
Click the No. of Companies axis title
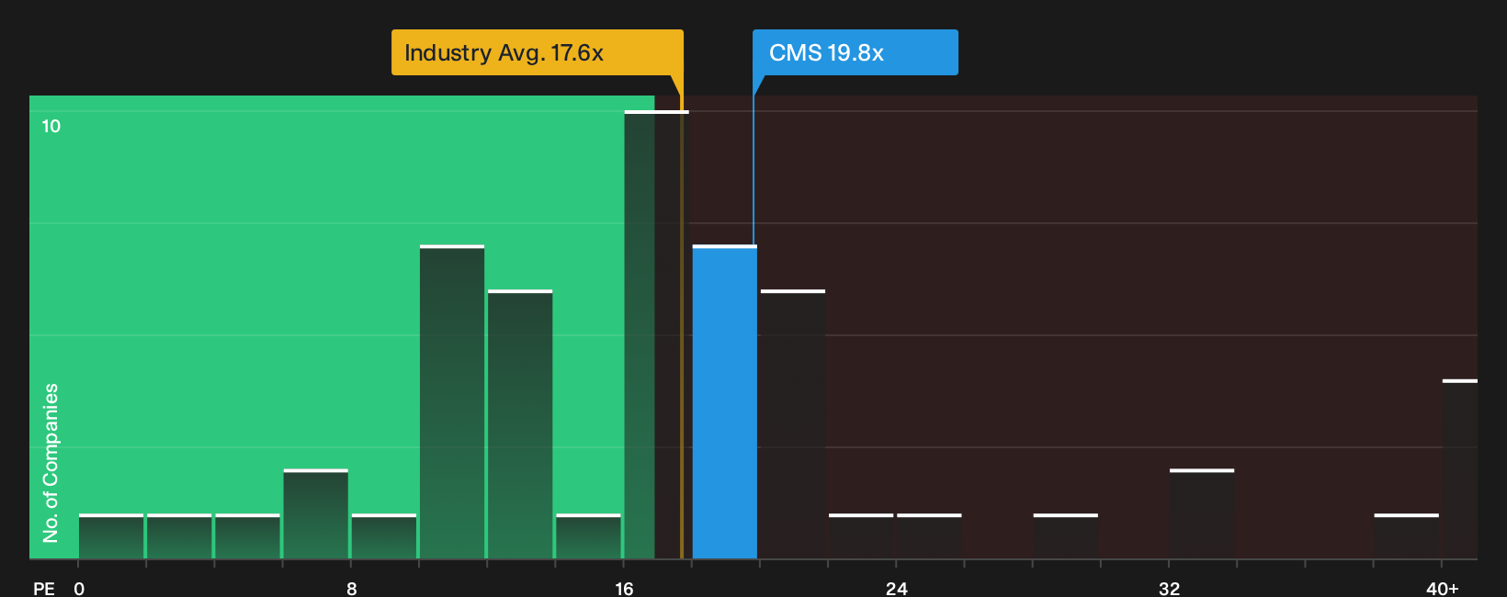(x=51, y=462)
